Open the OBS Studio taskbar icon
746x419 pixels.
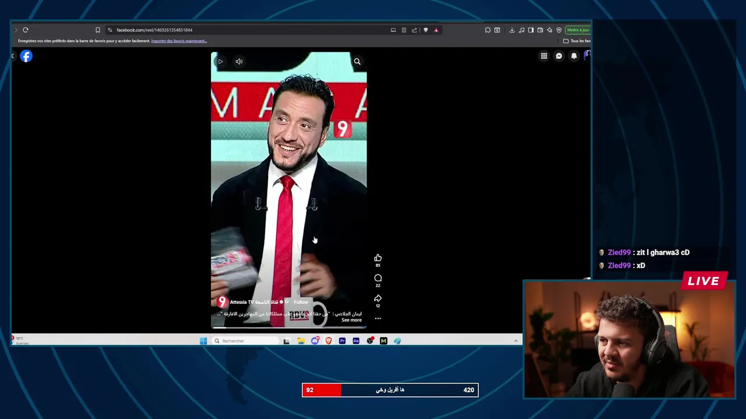point(370,341)
